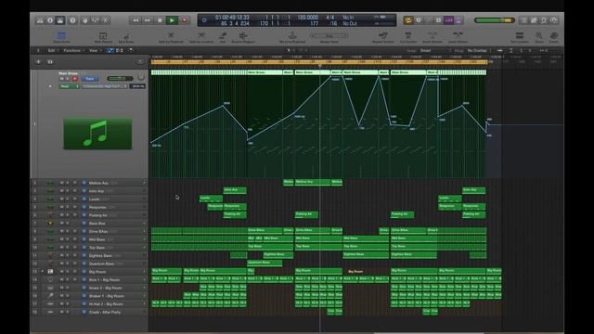Open the Library panel icon

tap(40, 20)
